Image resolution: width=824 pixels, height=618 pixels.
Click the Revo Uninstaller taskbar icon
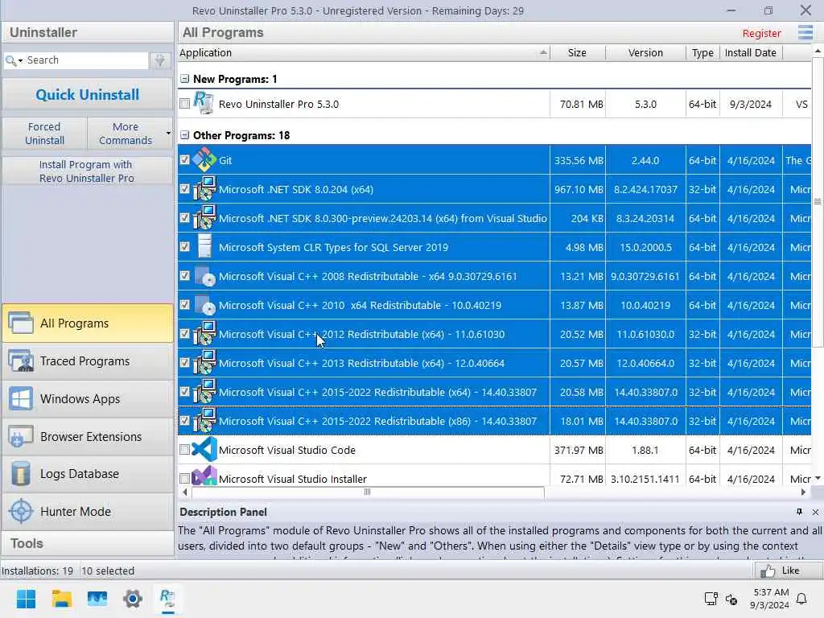pos(167,599)
